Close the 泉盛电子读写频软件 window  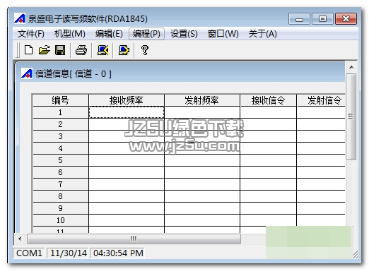346,19
